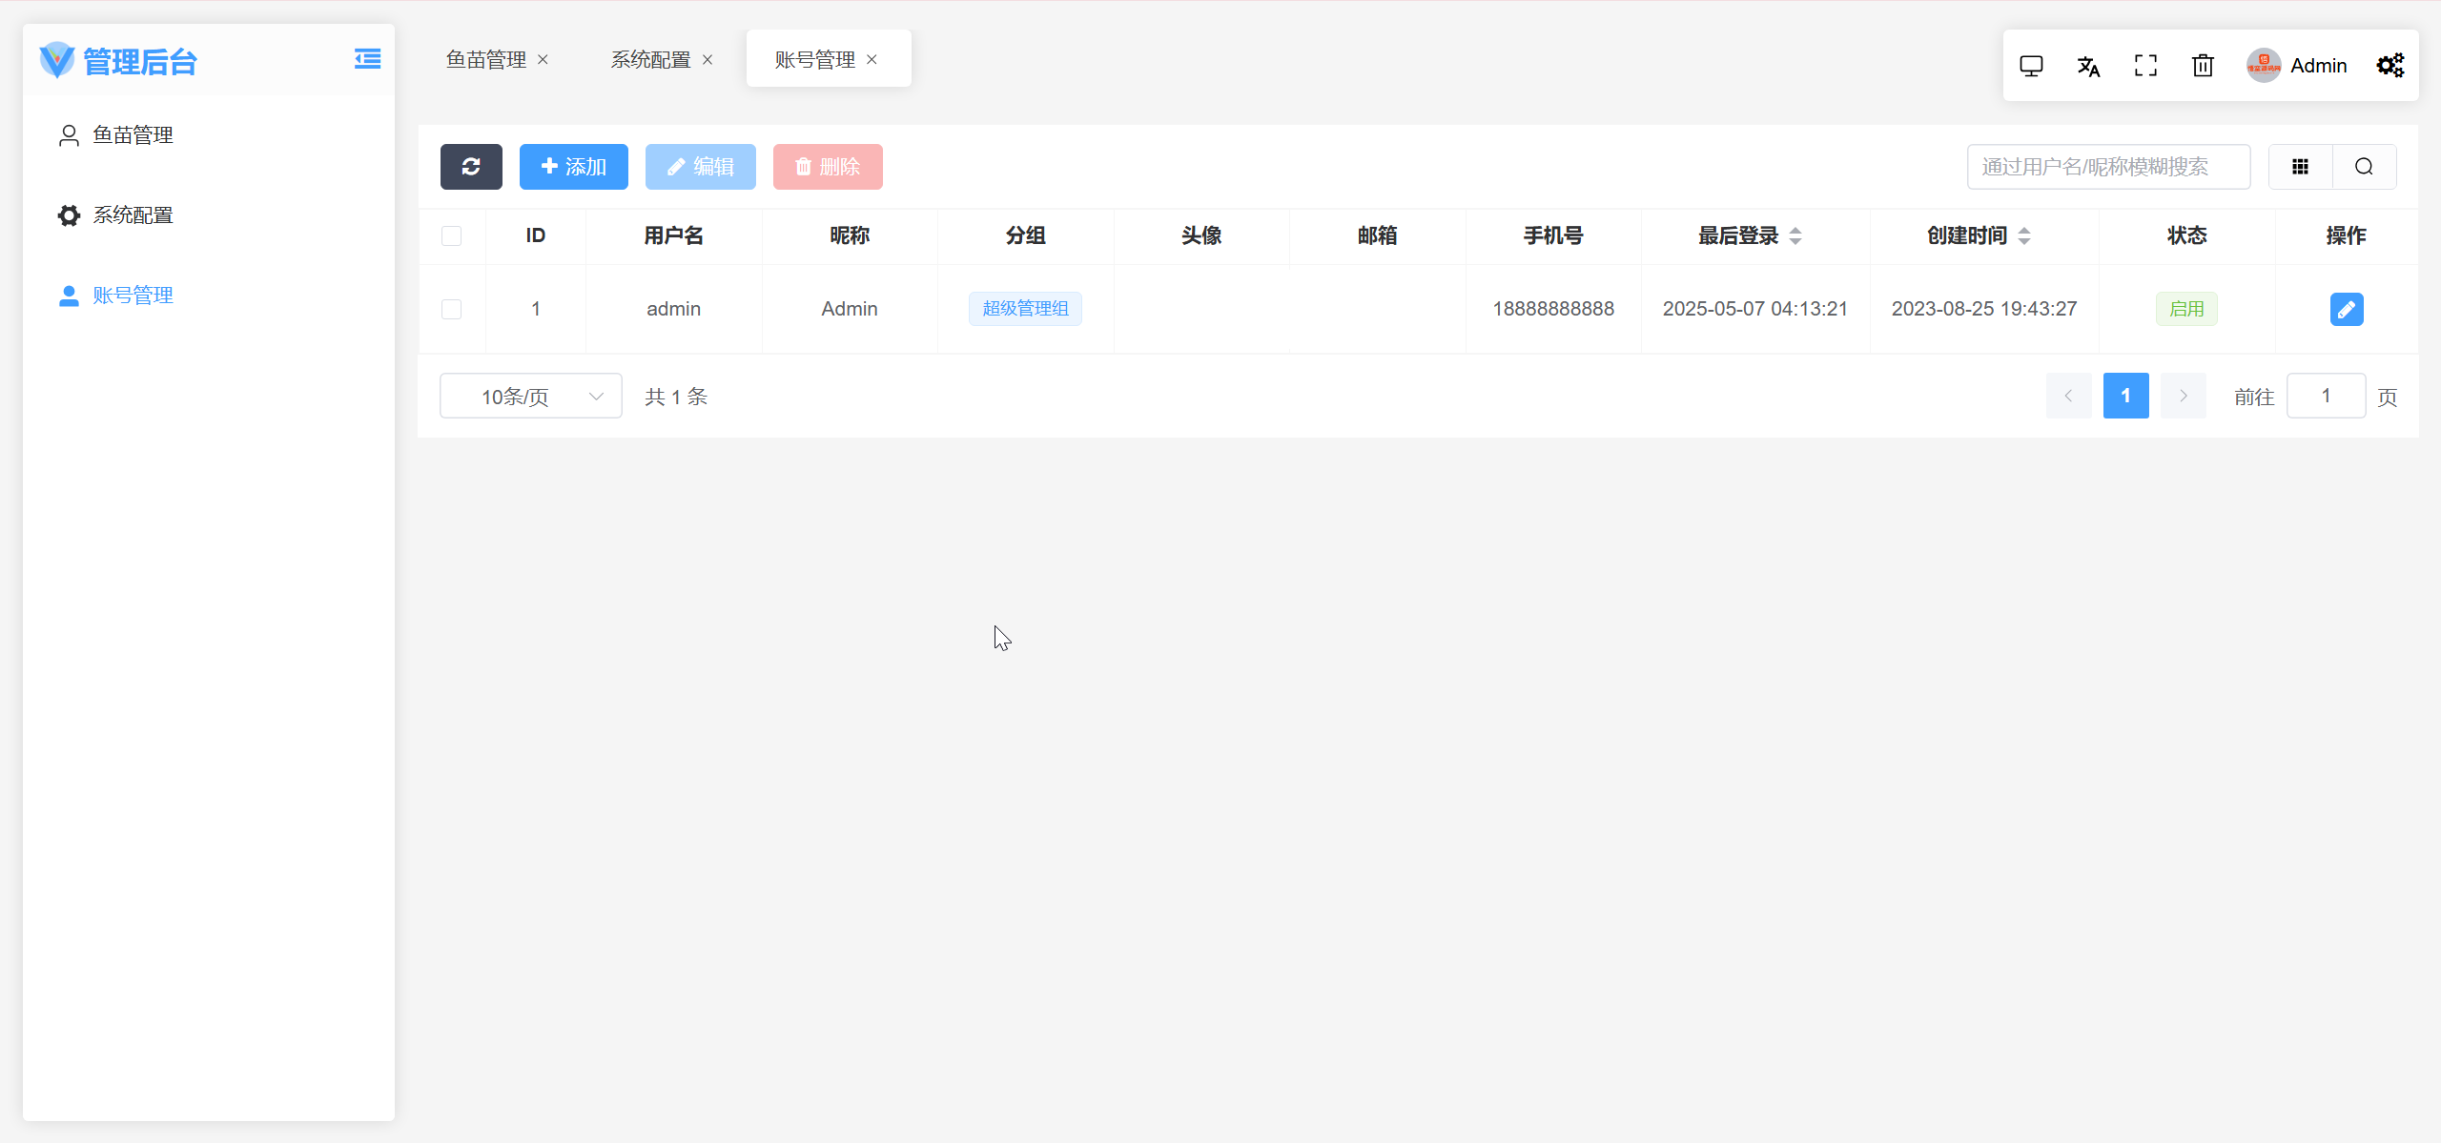Image resolution: width=2441 pixels, height=1143 pixels.
Task: Tick the checkbox for admin row
Action: point(452,309)
